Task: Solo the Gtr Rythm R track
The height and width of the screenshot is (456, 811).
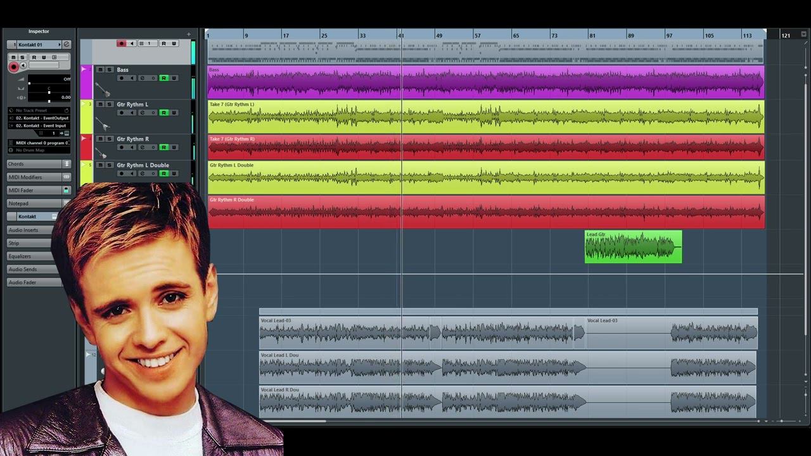Action: (x=109, y=139)
